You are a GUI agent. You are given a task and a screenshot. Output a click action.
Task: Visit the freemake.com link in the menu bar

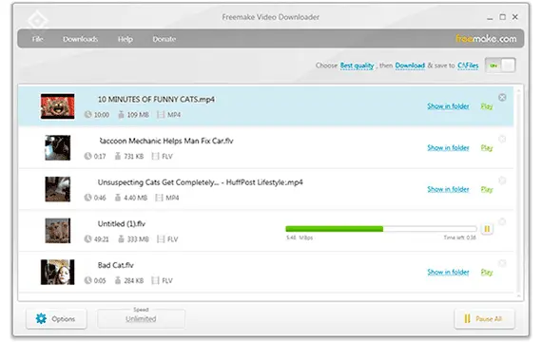point(486,39)
